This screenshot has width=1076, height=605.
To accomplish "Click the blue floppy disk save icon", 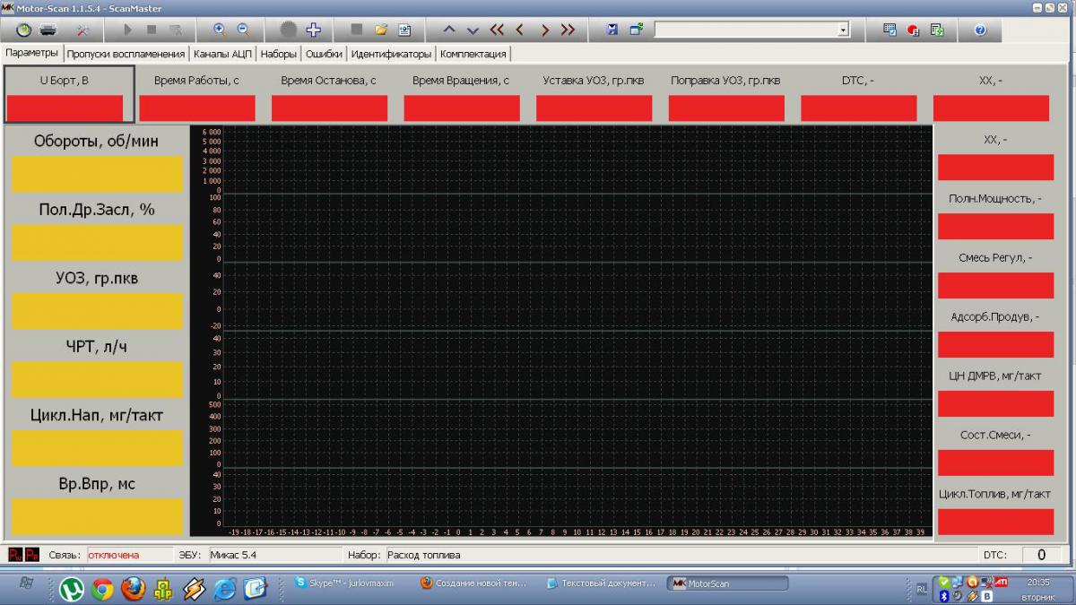I will [x=612, y=30].
